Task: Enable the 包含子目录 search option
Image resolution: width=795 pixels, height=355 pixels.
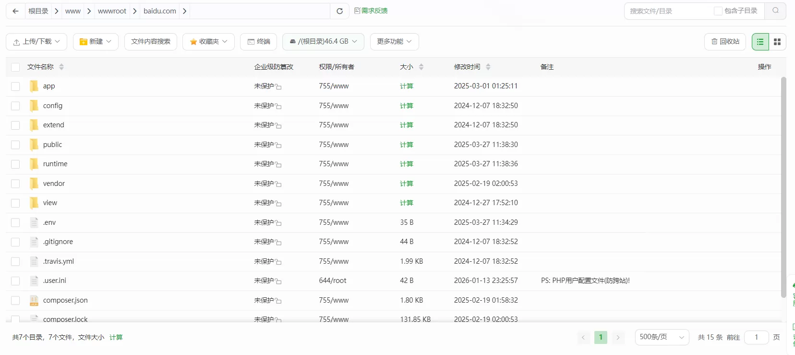Action: coord(718,11)
